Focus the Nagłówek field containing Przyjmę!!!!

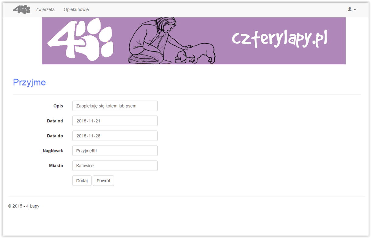[x=115, y=151]
